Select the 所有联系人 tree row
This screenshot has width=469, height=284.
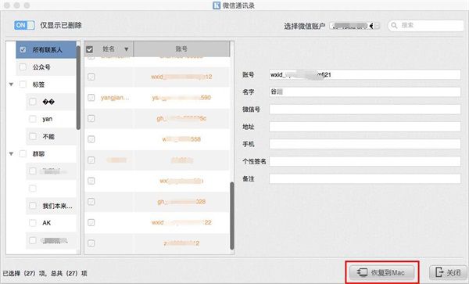(46, 49)
